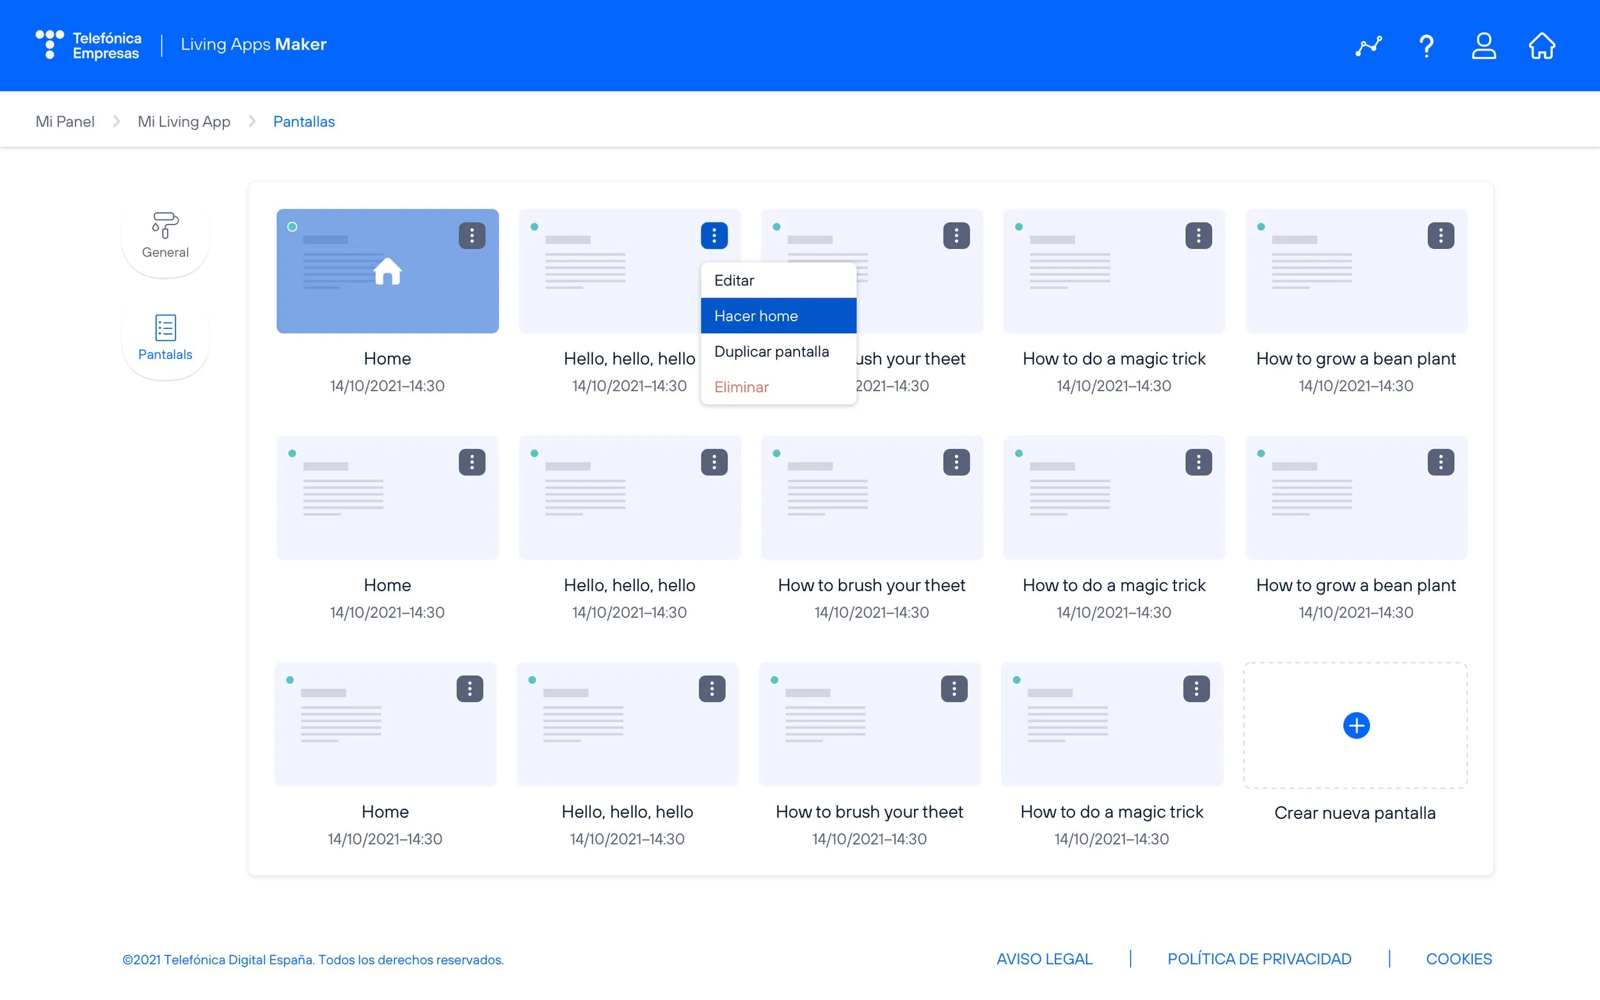This screenshot has width=1600, height=1000.
Task: Open the three-dot menu on How to do a magic trick
Action: [1199, 235]
